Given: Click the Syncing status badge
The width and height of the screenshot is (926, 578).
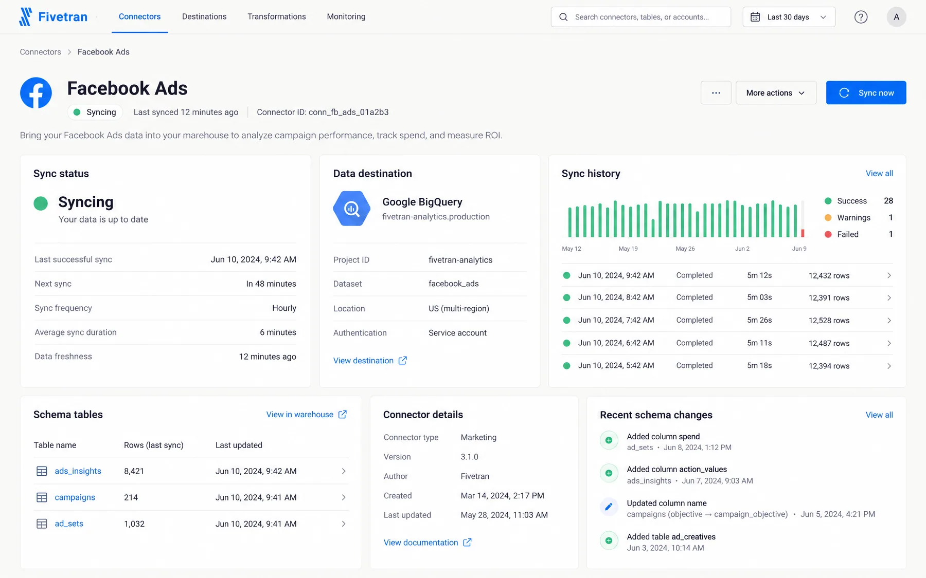Looking at the screenshot, I should pyautogui.click(x=95, y=112).
